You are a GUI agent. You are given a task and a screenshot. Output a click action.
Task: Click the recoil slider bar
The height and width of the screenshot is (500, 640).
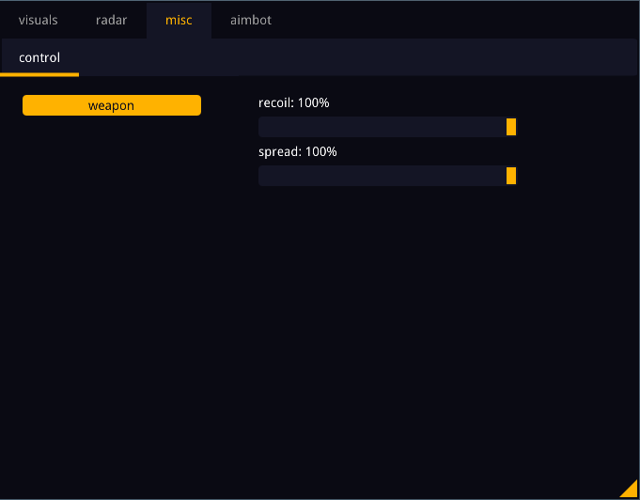[387, 127]
